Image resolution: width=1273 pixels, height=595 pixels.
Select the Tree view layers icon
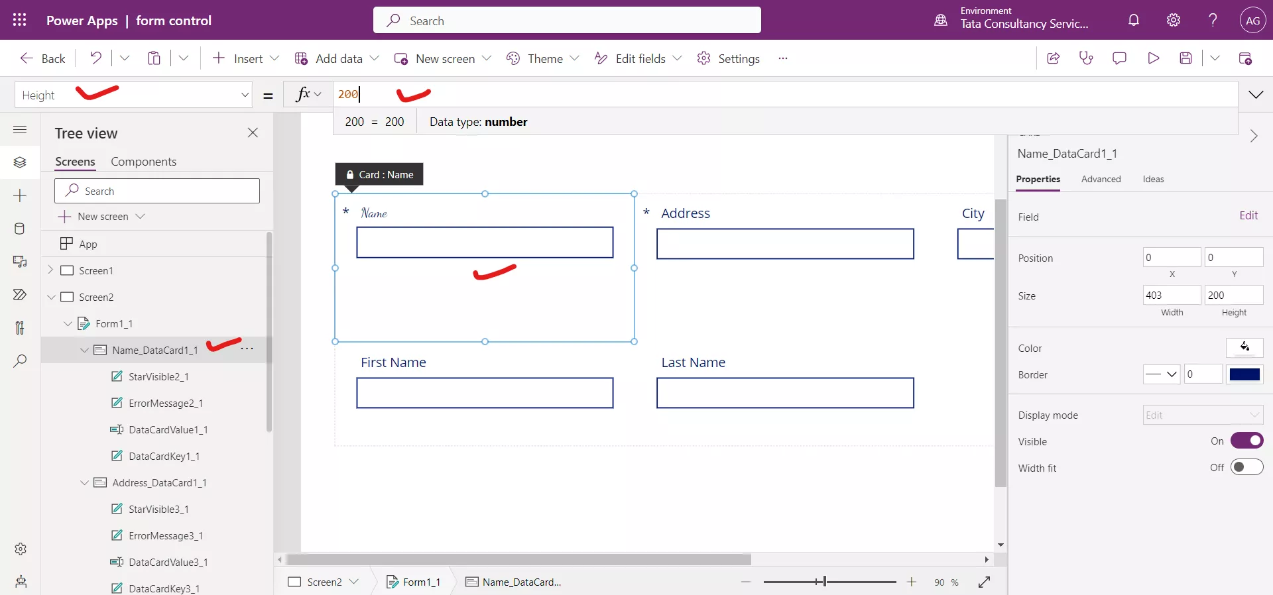(x=20, y=162)
